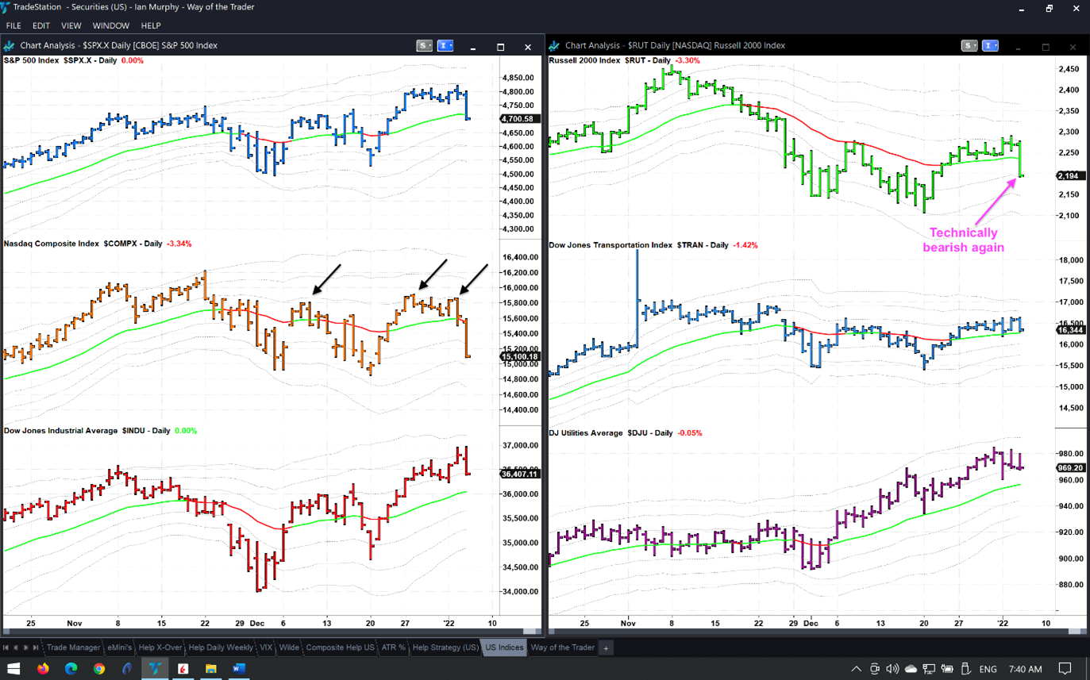Expand hidden system tray icons chevron
Screen dimensions: 1090x680
click(x=857, y=669)
